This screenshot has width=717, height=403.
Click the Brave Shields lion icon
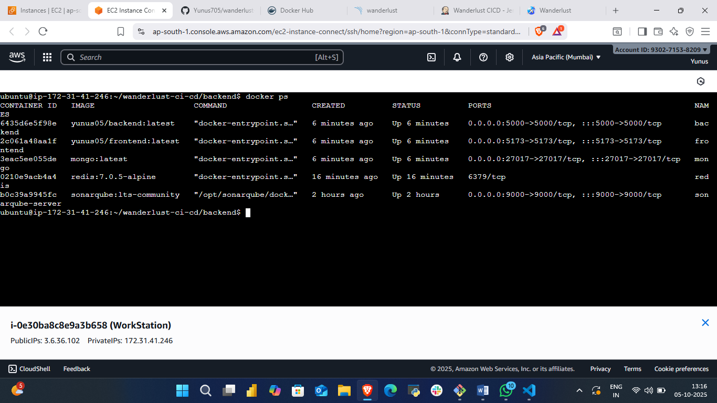(539, 31)
